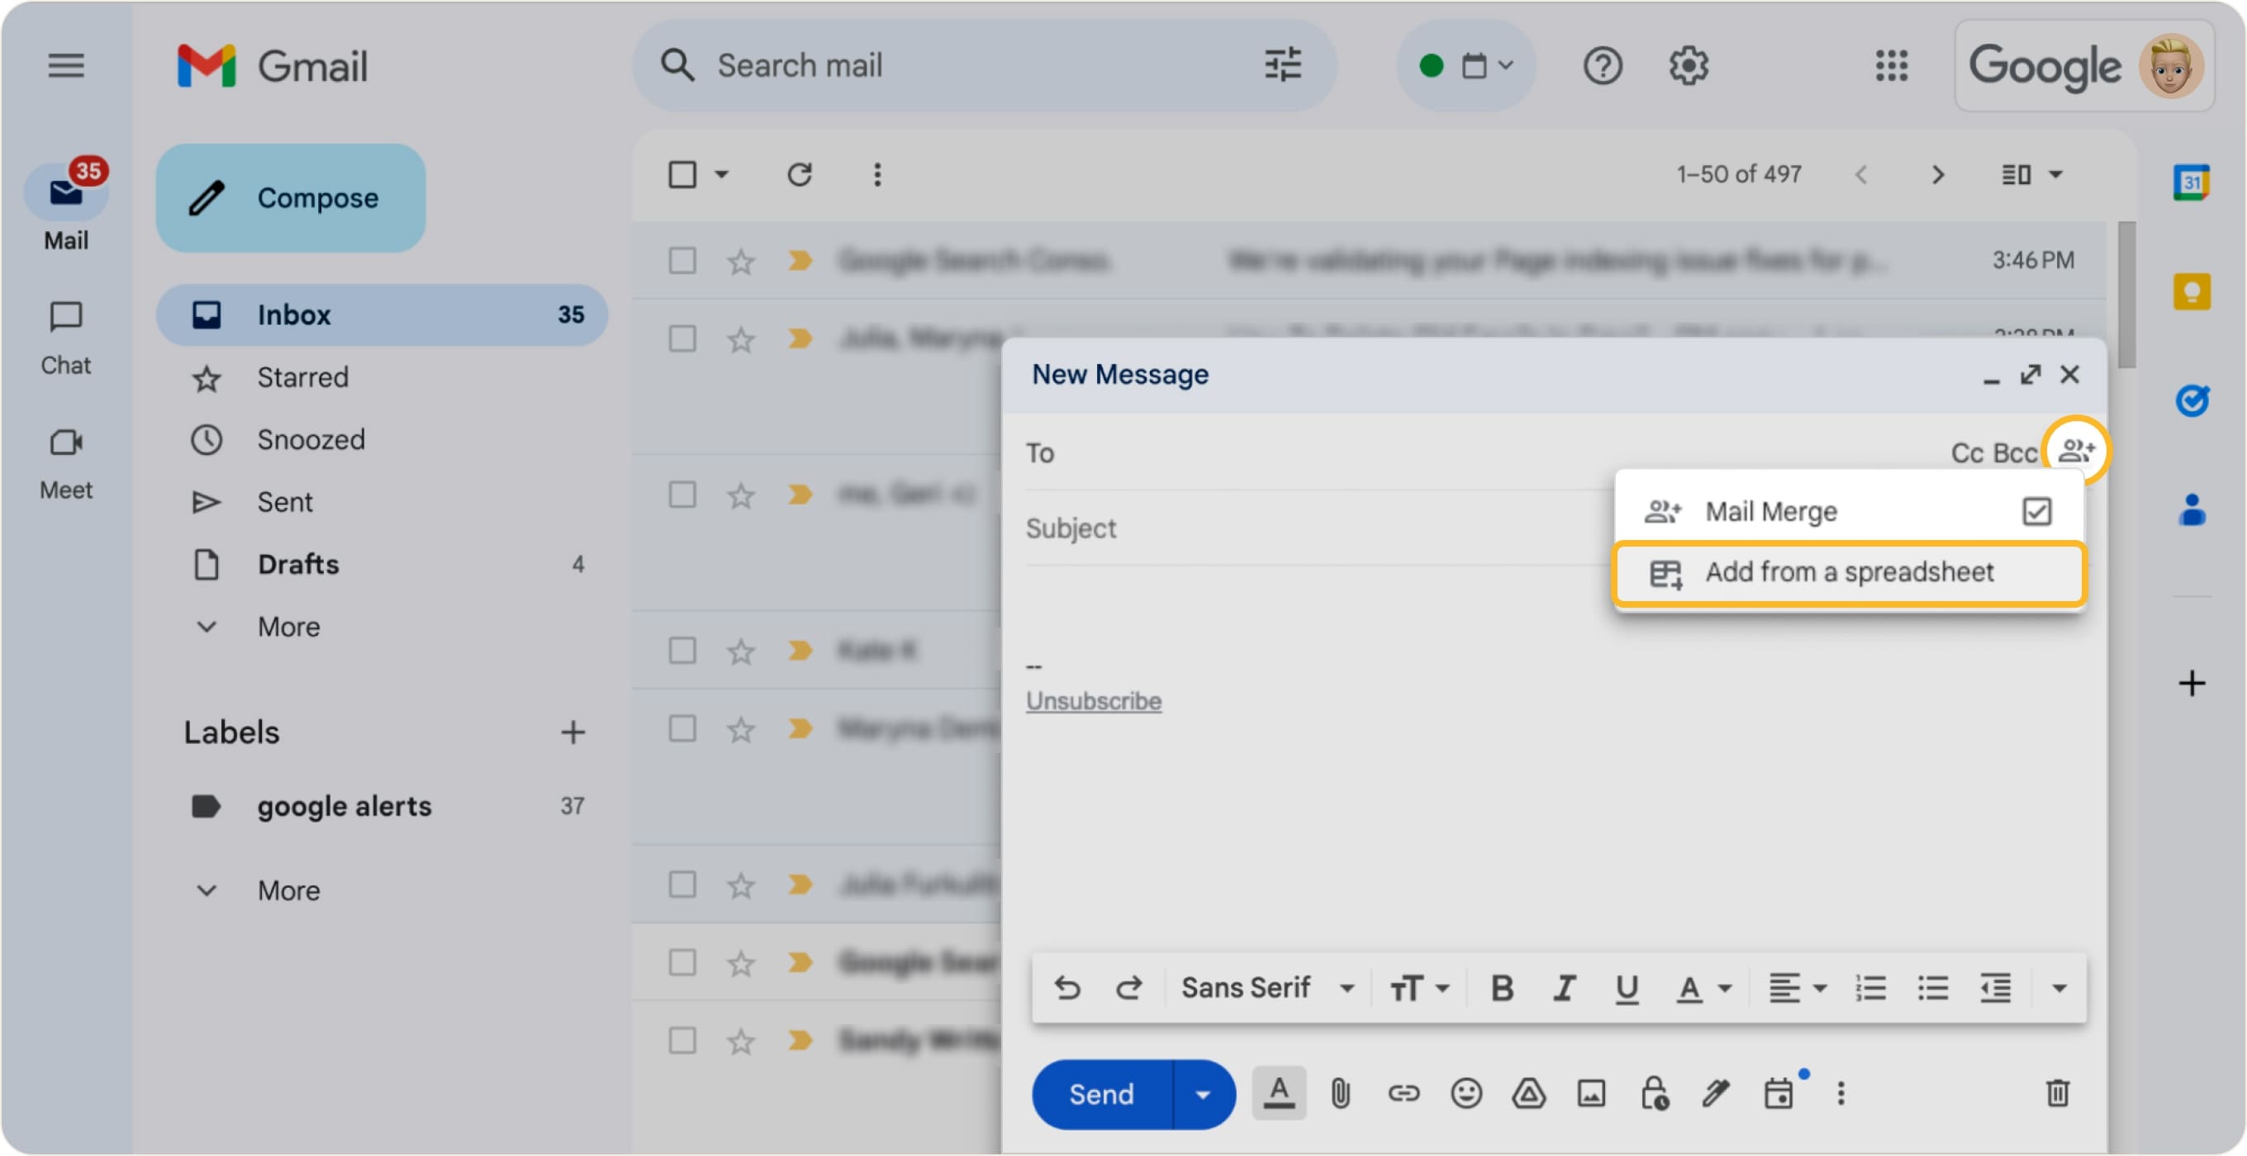Open the Starred folder
2247x1156 pixels.
pos(302,377)
